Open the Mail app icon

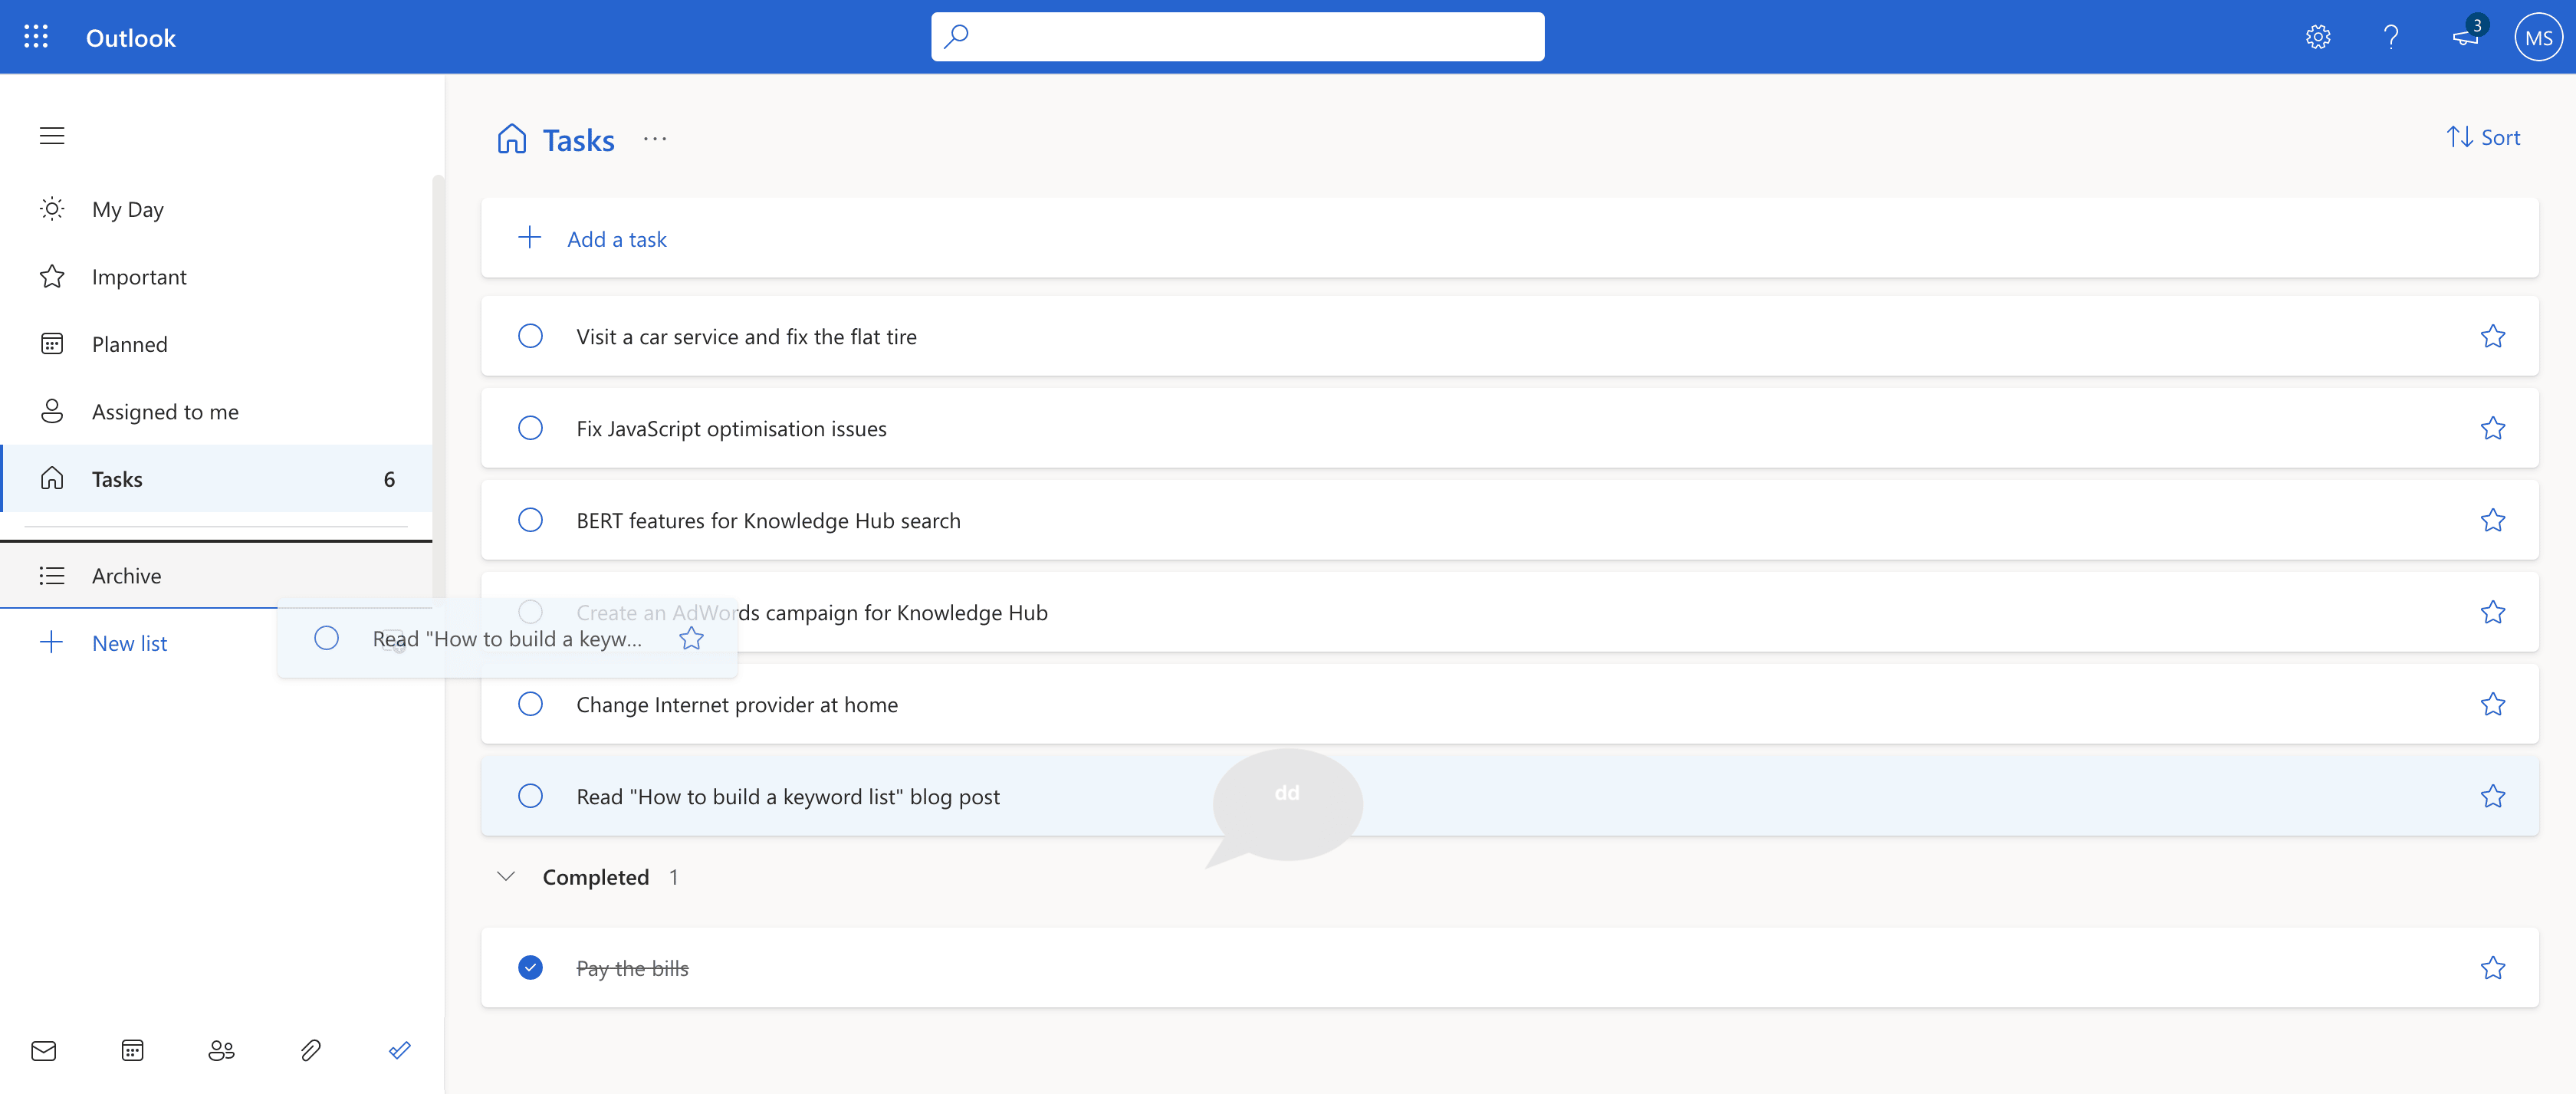coord(44,1051)
